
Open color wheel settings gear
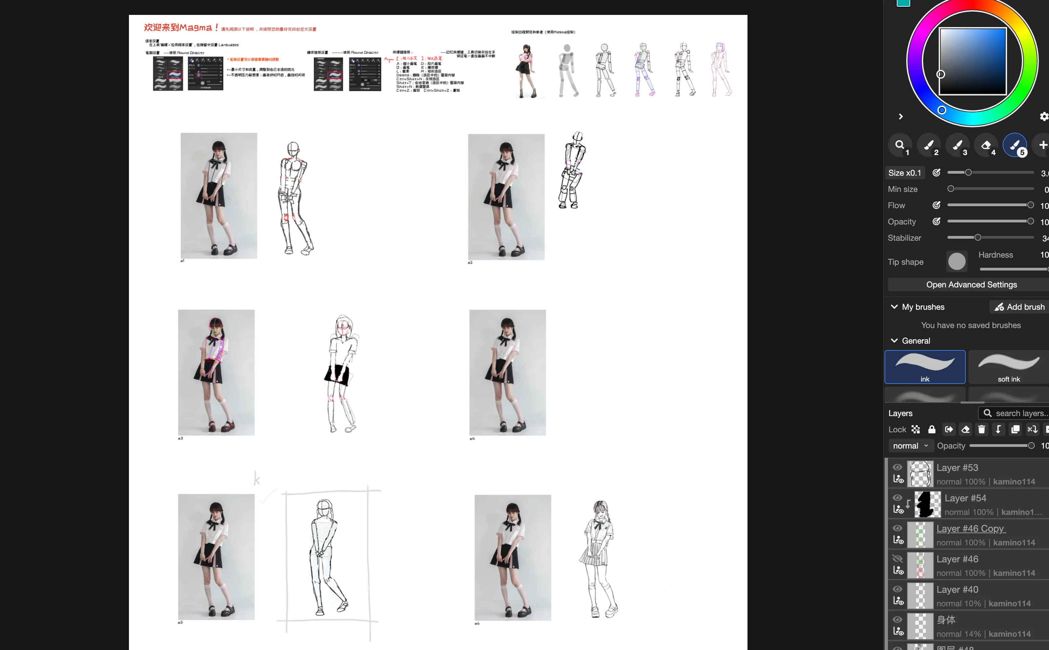(x=1044, y=116)
